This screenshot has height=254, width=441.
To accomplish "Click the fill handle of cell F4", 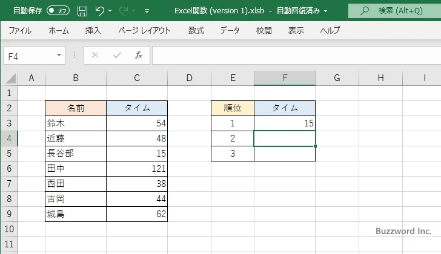I will point(315,146).
